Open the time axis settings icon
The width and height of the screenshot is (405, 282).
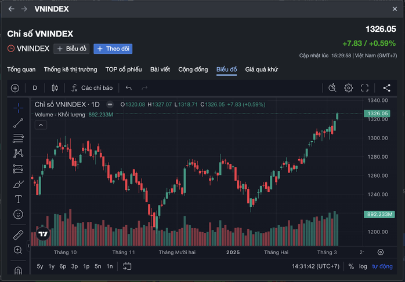pos(381,252)
